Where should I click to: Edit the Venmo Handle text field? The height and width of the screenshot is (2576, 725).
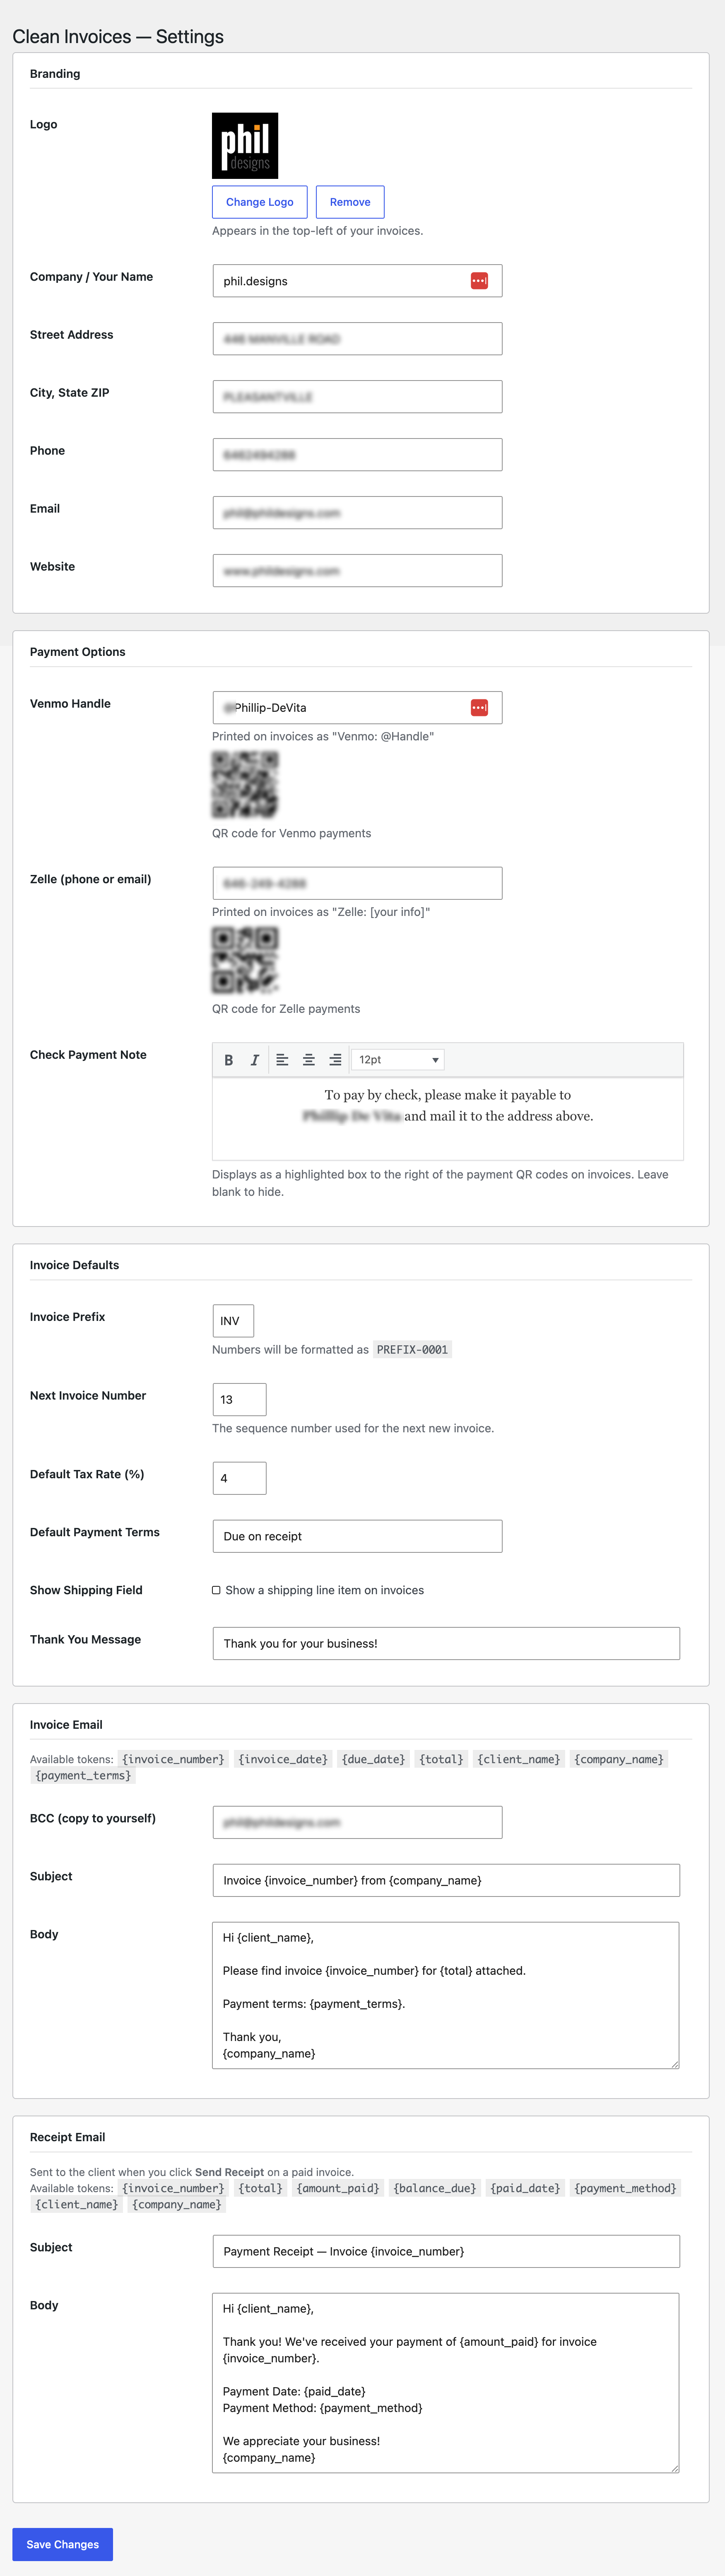[x=357, y=708]
